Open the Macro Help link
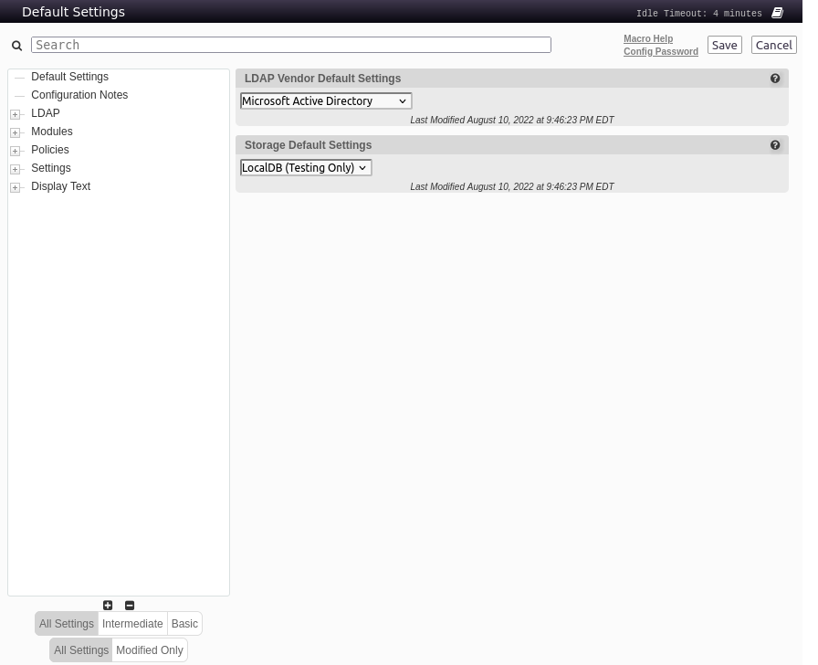 (x=648, y=39)
